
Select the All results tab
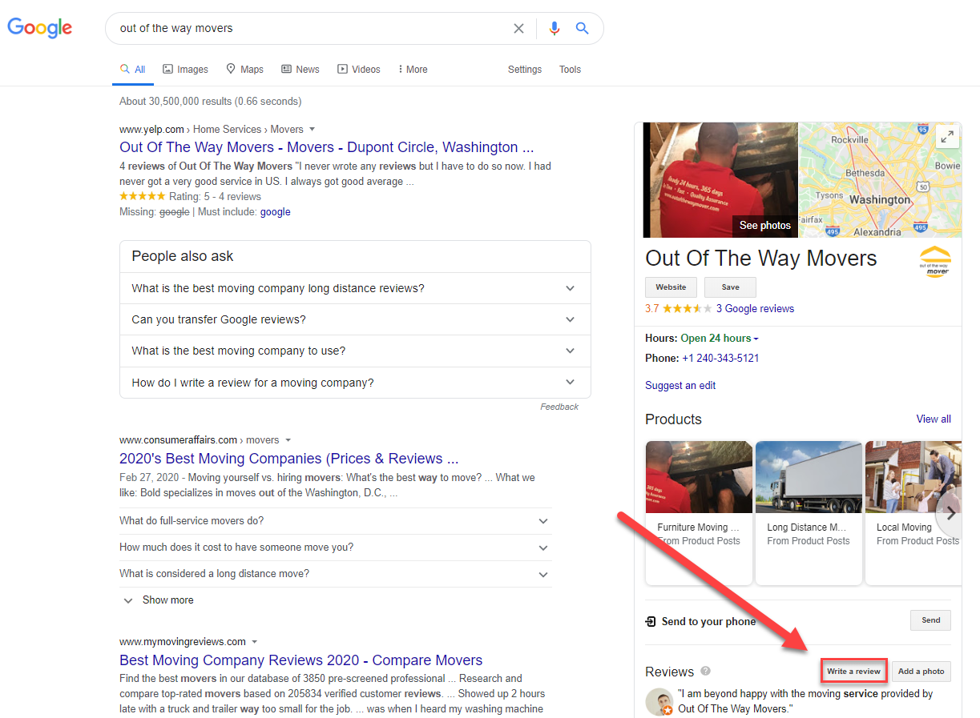pos(132,70)
